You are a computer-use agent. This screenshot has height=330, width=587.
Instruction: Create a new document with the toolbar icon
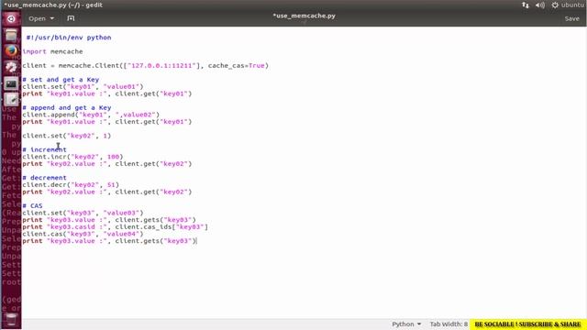pyautogui.click(x=71, y=18)
